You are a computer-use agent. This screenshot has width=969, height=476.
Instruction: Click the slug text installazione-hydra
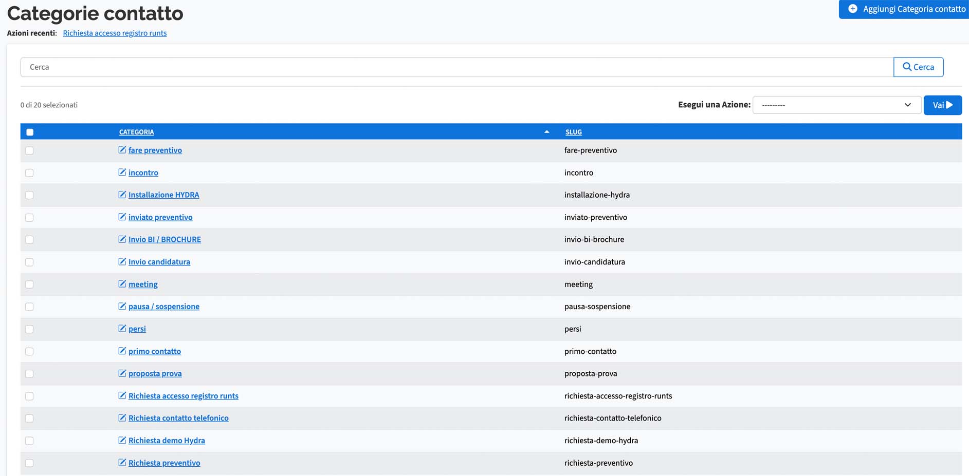[597, 195]
